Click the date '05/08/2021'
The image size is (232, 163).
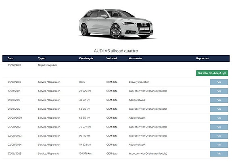tap(15, 127)
